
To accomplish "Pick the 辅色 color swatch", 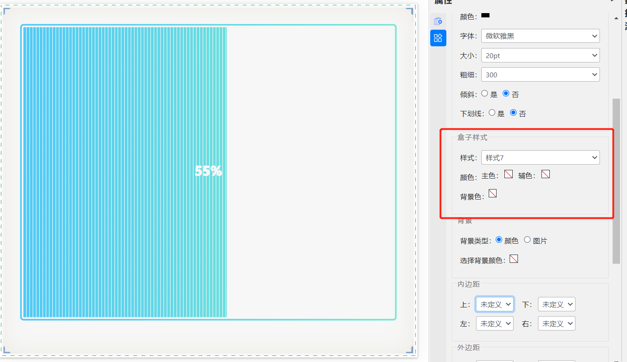I will (545, 174).
